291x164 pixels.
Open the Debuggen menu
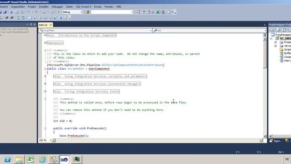coord(57,7)
